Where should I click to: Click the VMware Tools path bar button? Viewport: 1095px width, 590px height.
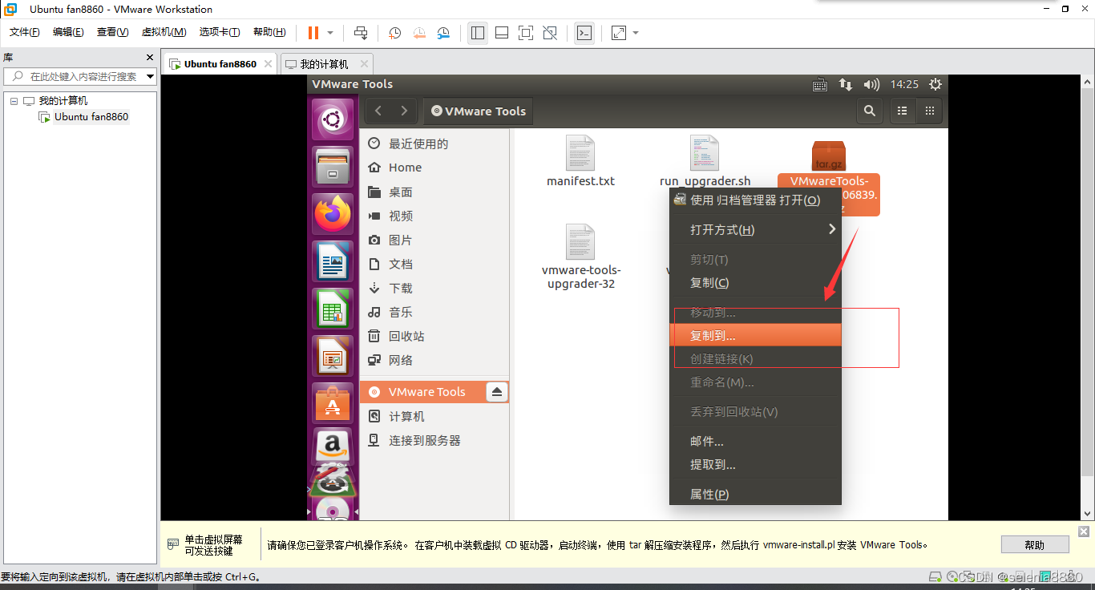[478, 111]
